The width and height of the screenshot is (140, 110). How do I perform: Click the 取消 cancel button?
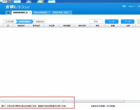[96, 22]
